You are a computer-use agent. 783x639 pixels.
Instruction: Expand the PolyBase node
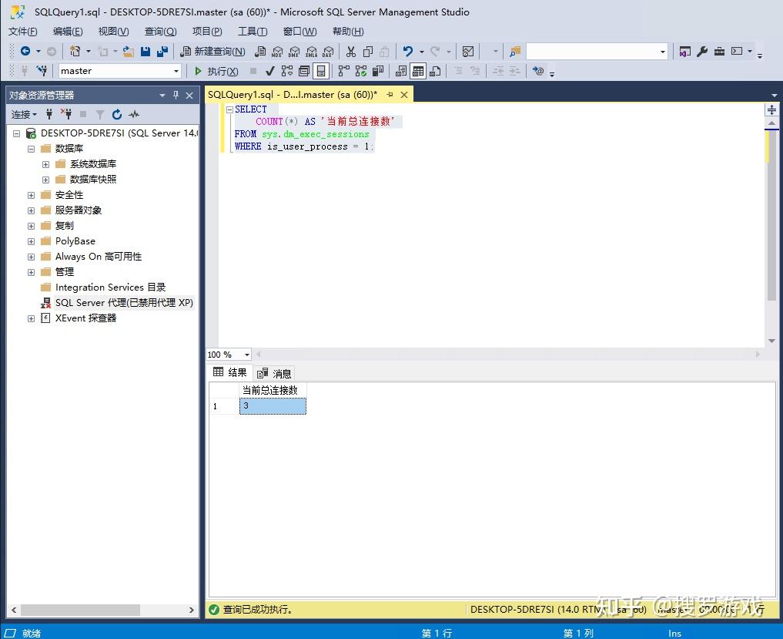(x=31, y=241)
